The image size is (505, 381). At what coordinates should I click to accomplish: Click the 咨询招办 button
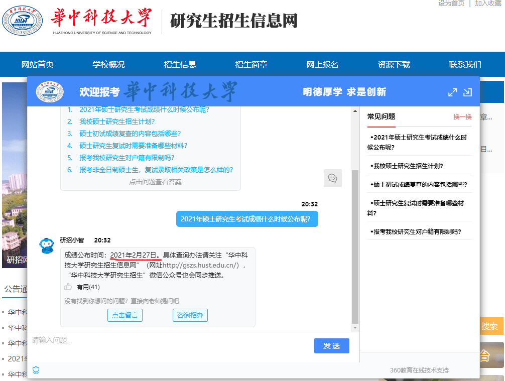coord(190,315)
